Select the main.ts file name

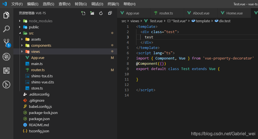pyautogui.click(x=37, y=64)
